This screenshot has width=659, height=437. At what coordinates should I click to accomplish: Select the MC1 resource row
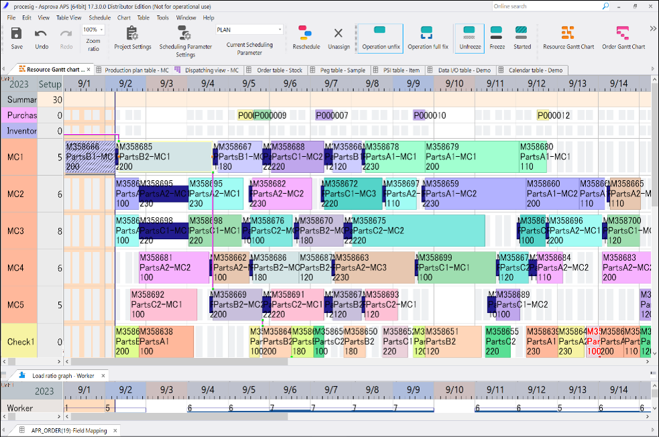19,157
